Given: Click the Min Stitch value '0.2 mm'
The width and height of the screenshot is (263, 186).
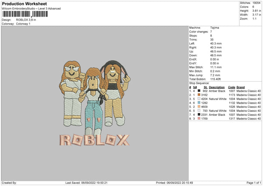Looking at the screenshot, I should click(215, 71).
